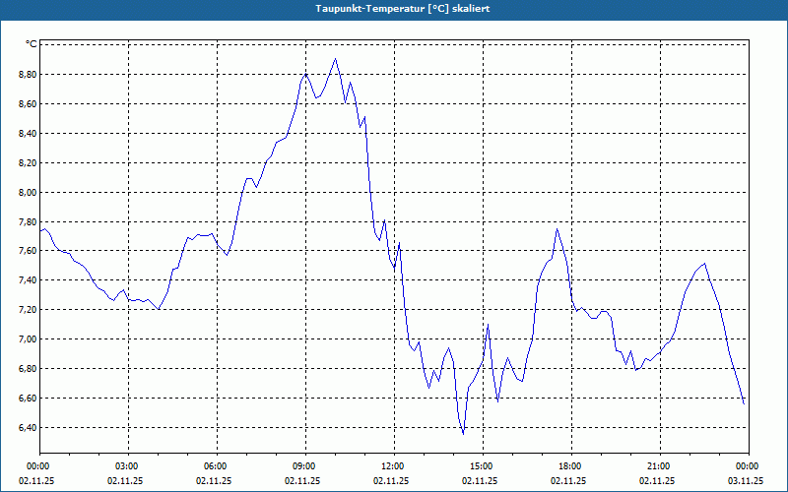The width and height of the screenshot is (788, 492).
Task: Select the 8,00 y-axis value
Action: (27, 192)
